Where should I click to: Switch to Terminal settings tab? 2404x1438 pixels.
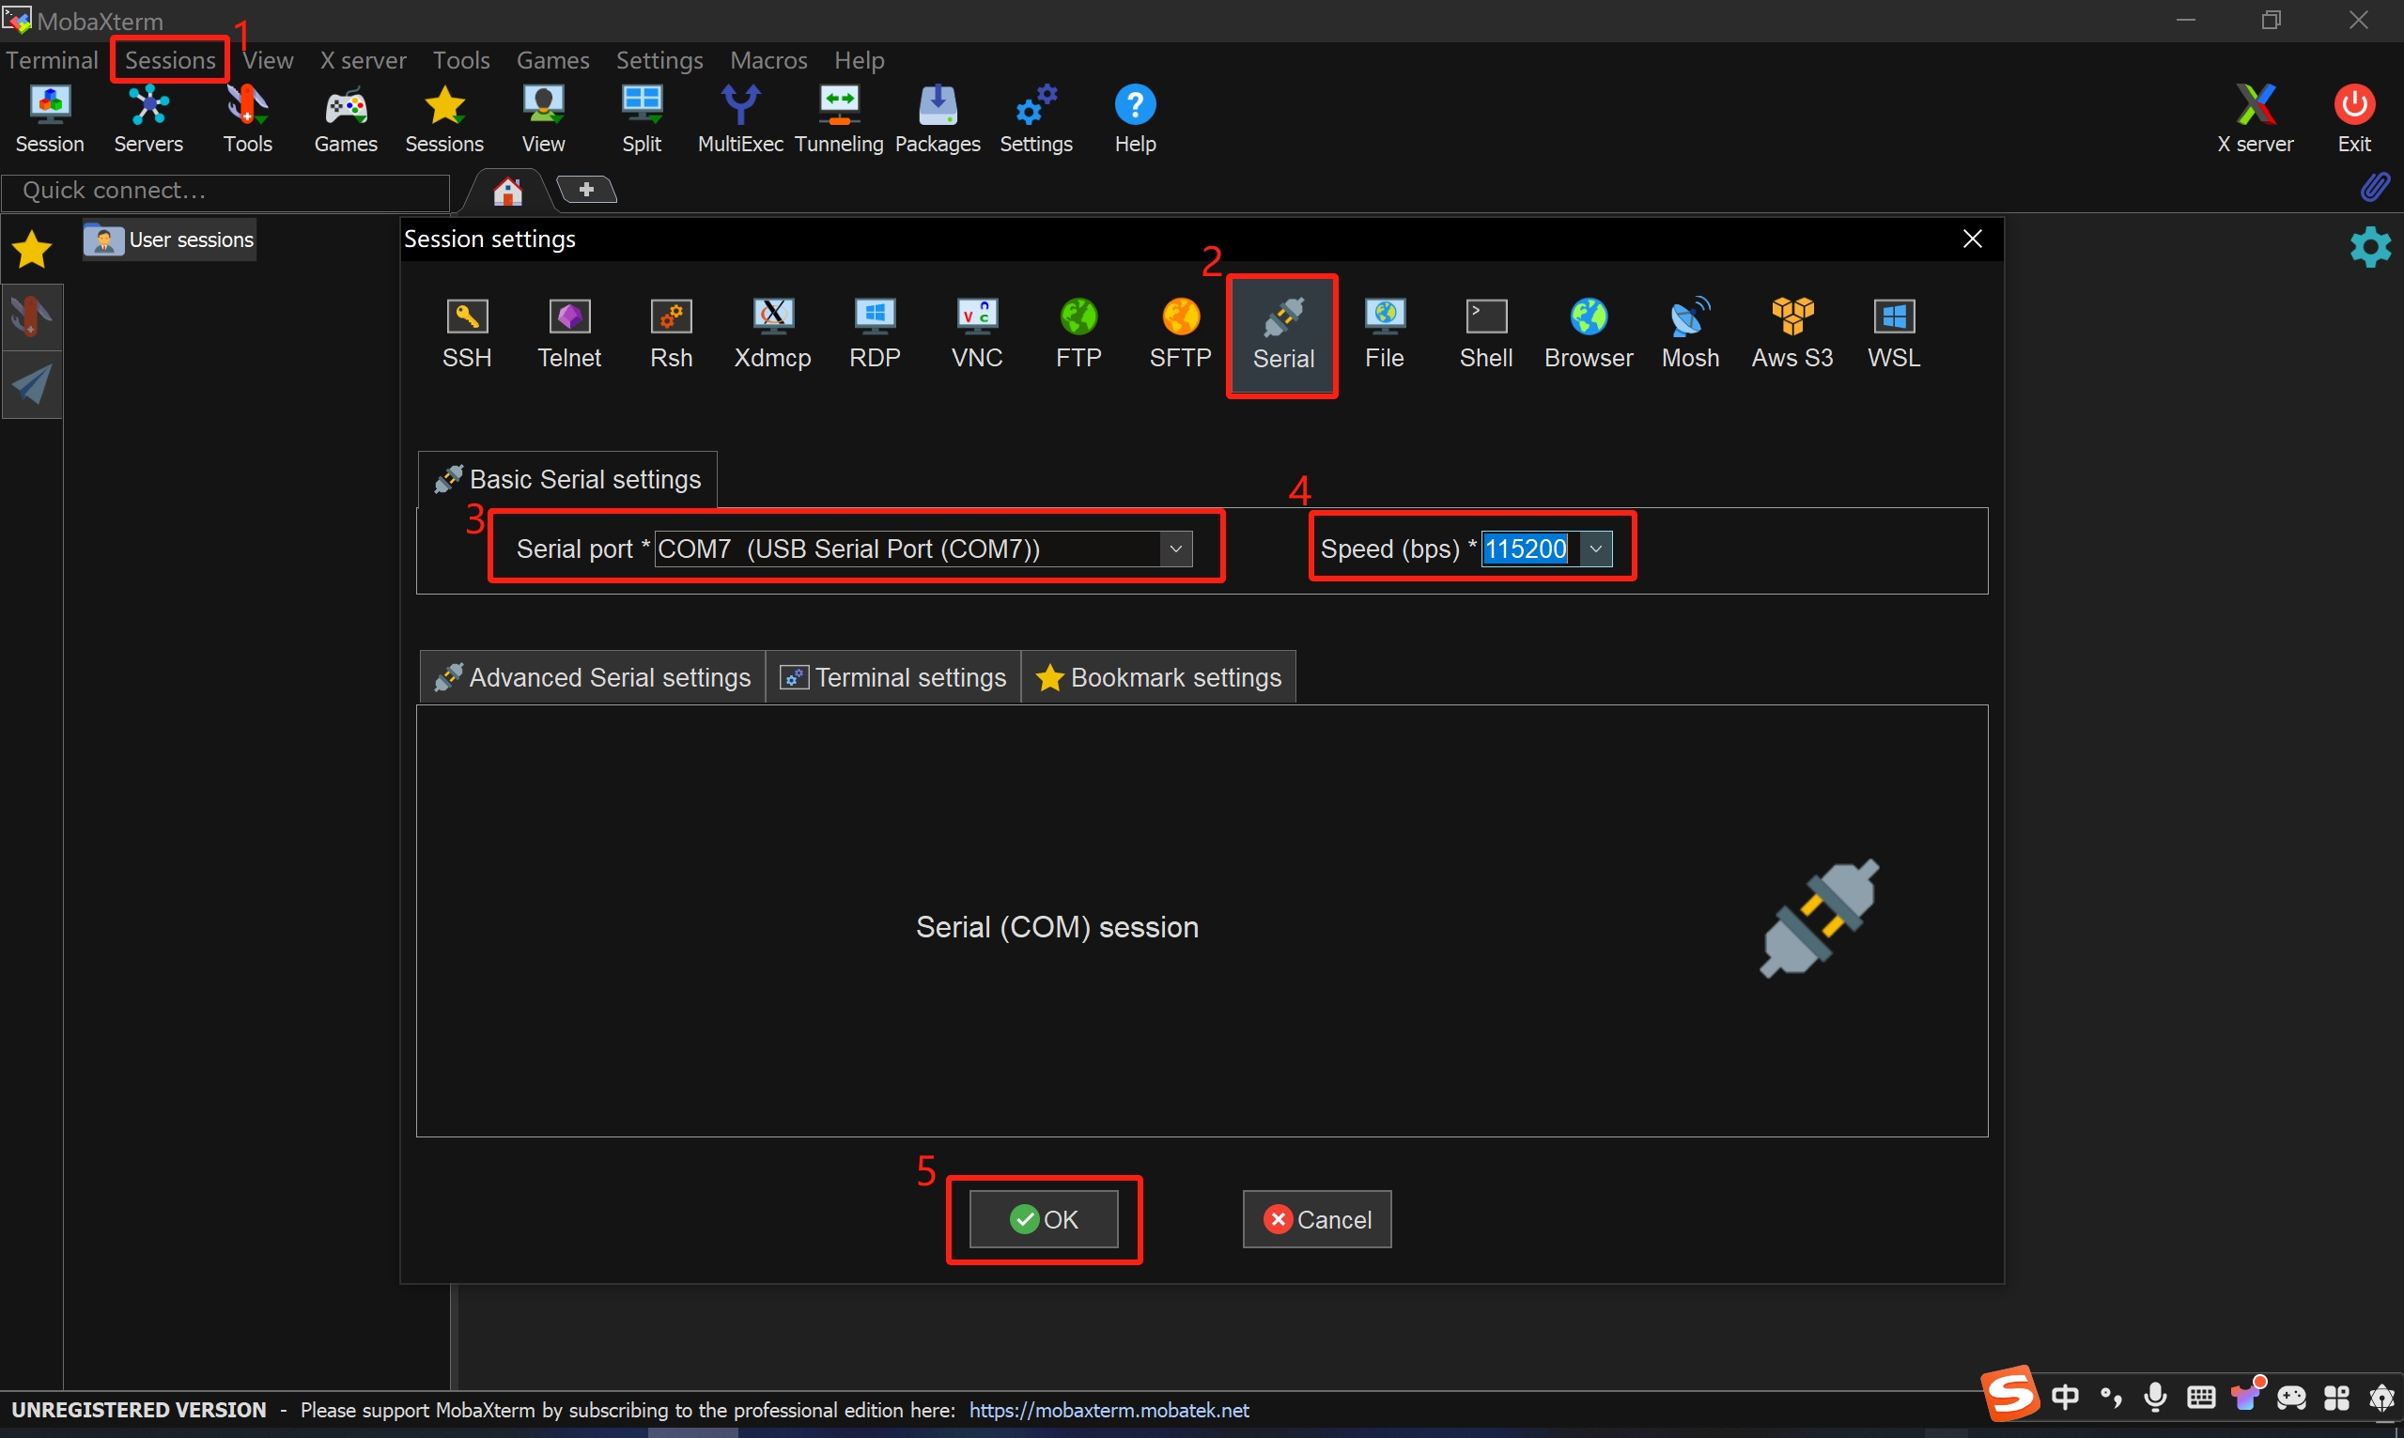893,677
